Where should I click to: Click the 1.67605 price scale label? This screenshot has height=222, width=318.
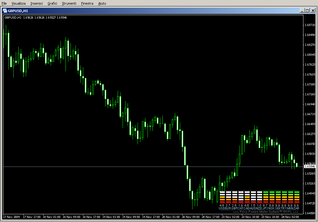click(x=310, y=75)
